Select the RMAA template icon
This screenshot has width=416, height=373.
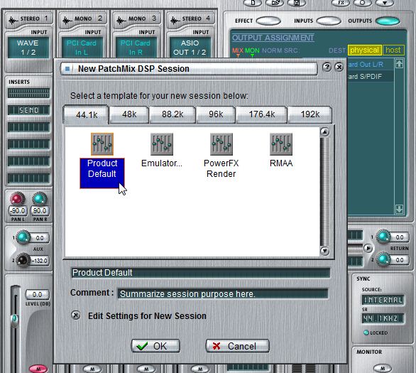tap(281, 144)
